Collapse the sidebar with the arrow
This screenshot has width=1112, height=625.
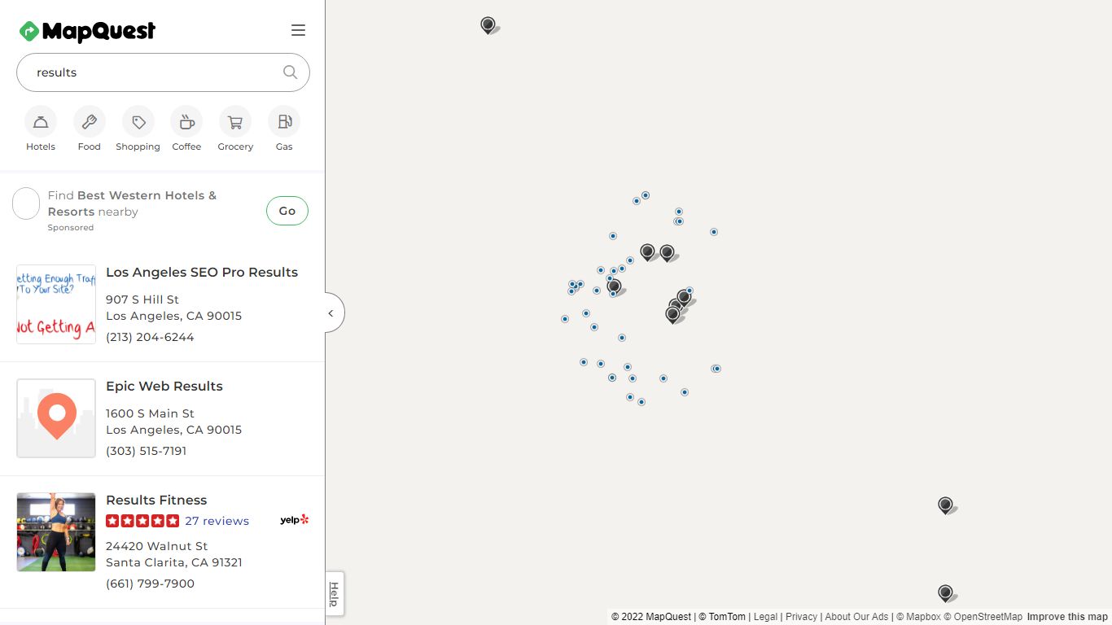pos(332,313)
